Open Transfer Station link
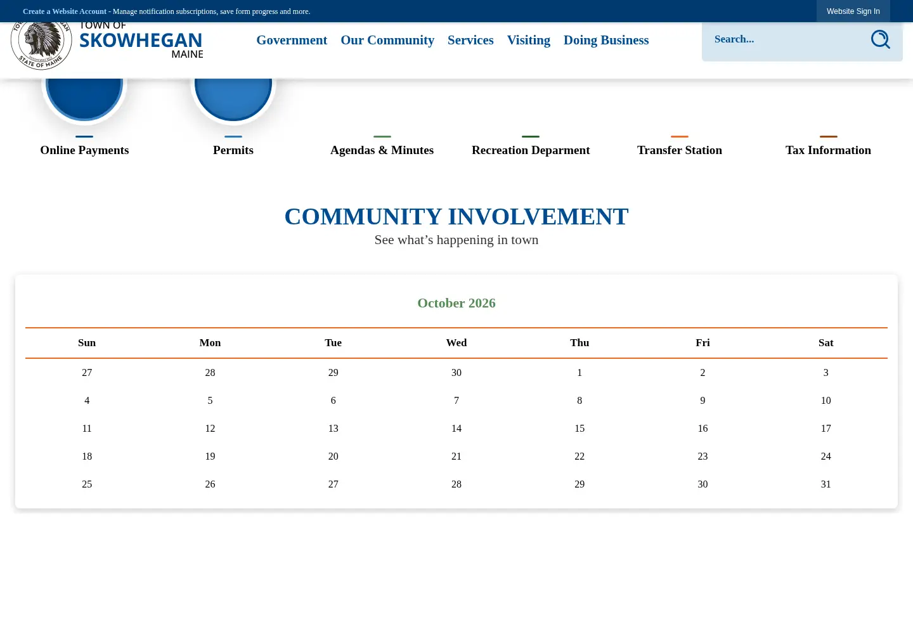Screen dimensions: 913x634 coord(680,150)
